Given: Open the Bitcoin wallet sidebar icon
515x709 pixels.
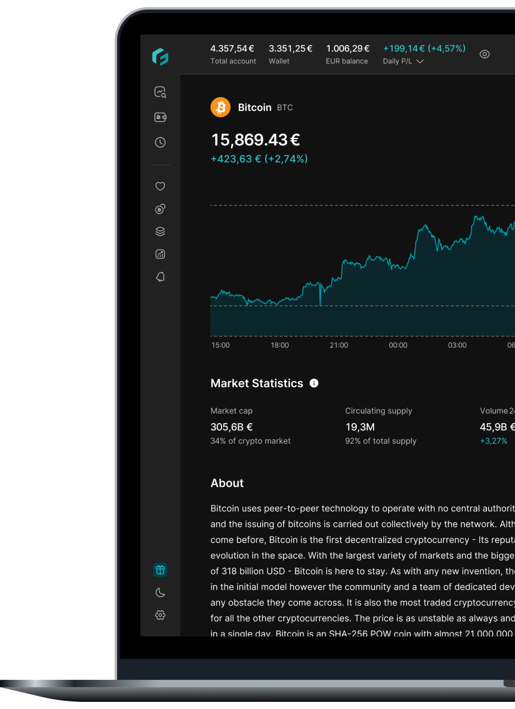Looking at the screenshot, I should tap(160, 117).
